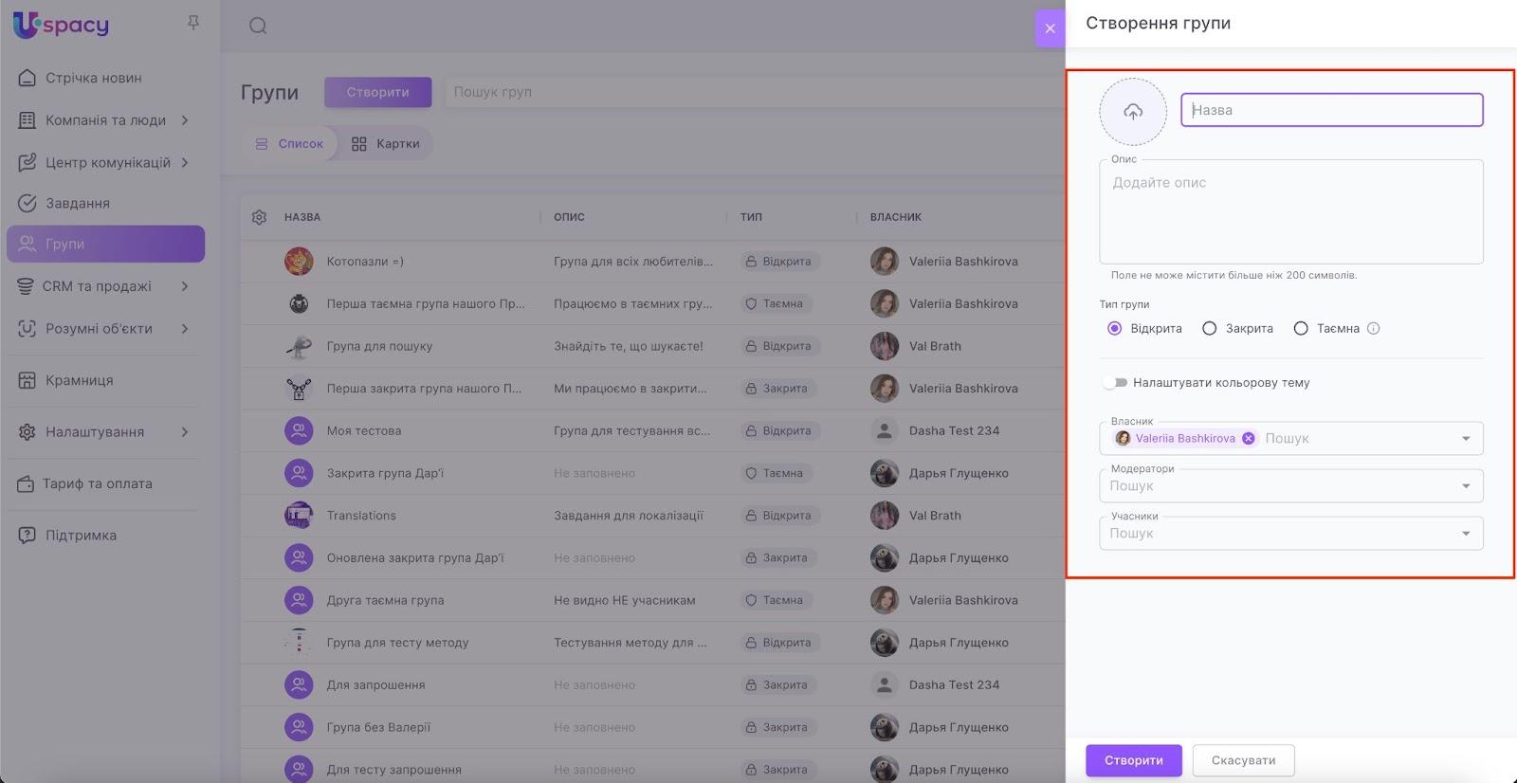1517x783 pixels.
Task: Switch to Список view
Action: pyautogui.click(x=289, y=144)
